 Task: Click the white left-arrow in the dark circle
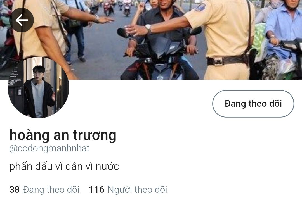pyautogui.click(x=21, y=20)
